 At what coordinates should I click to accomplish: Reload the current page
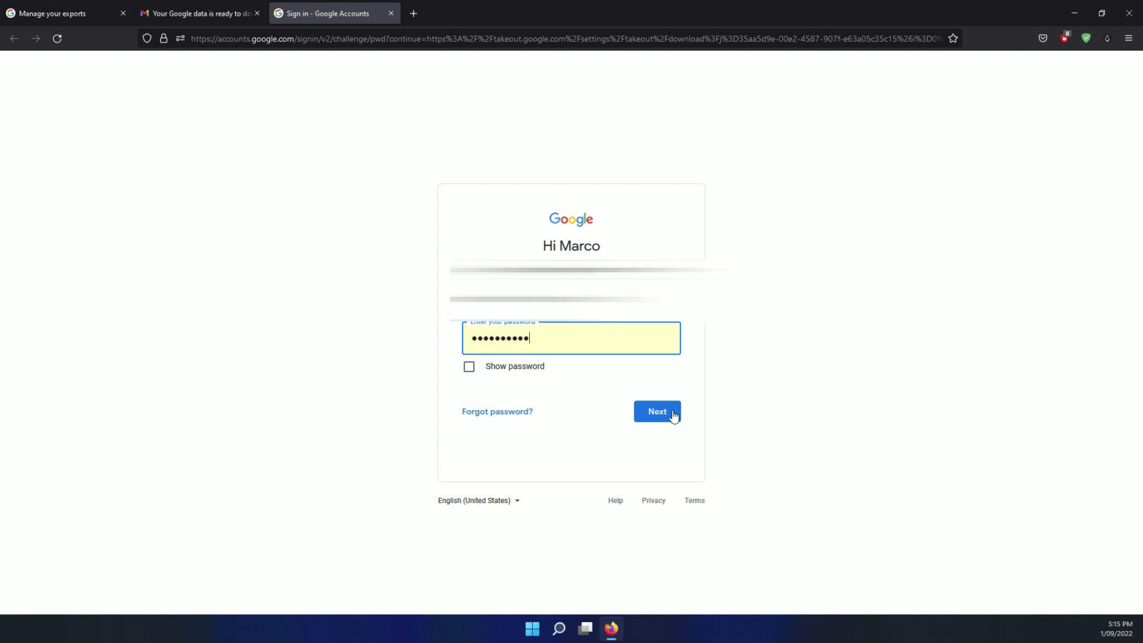coord(57,38)
